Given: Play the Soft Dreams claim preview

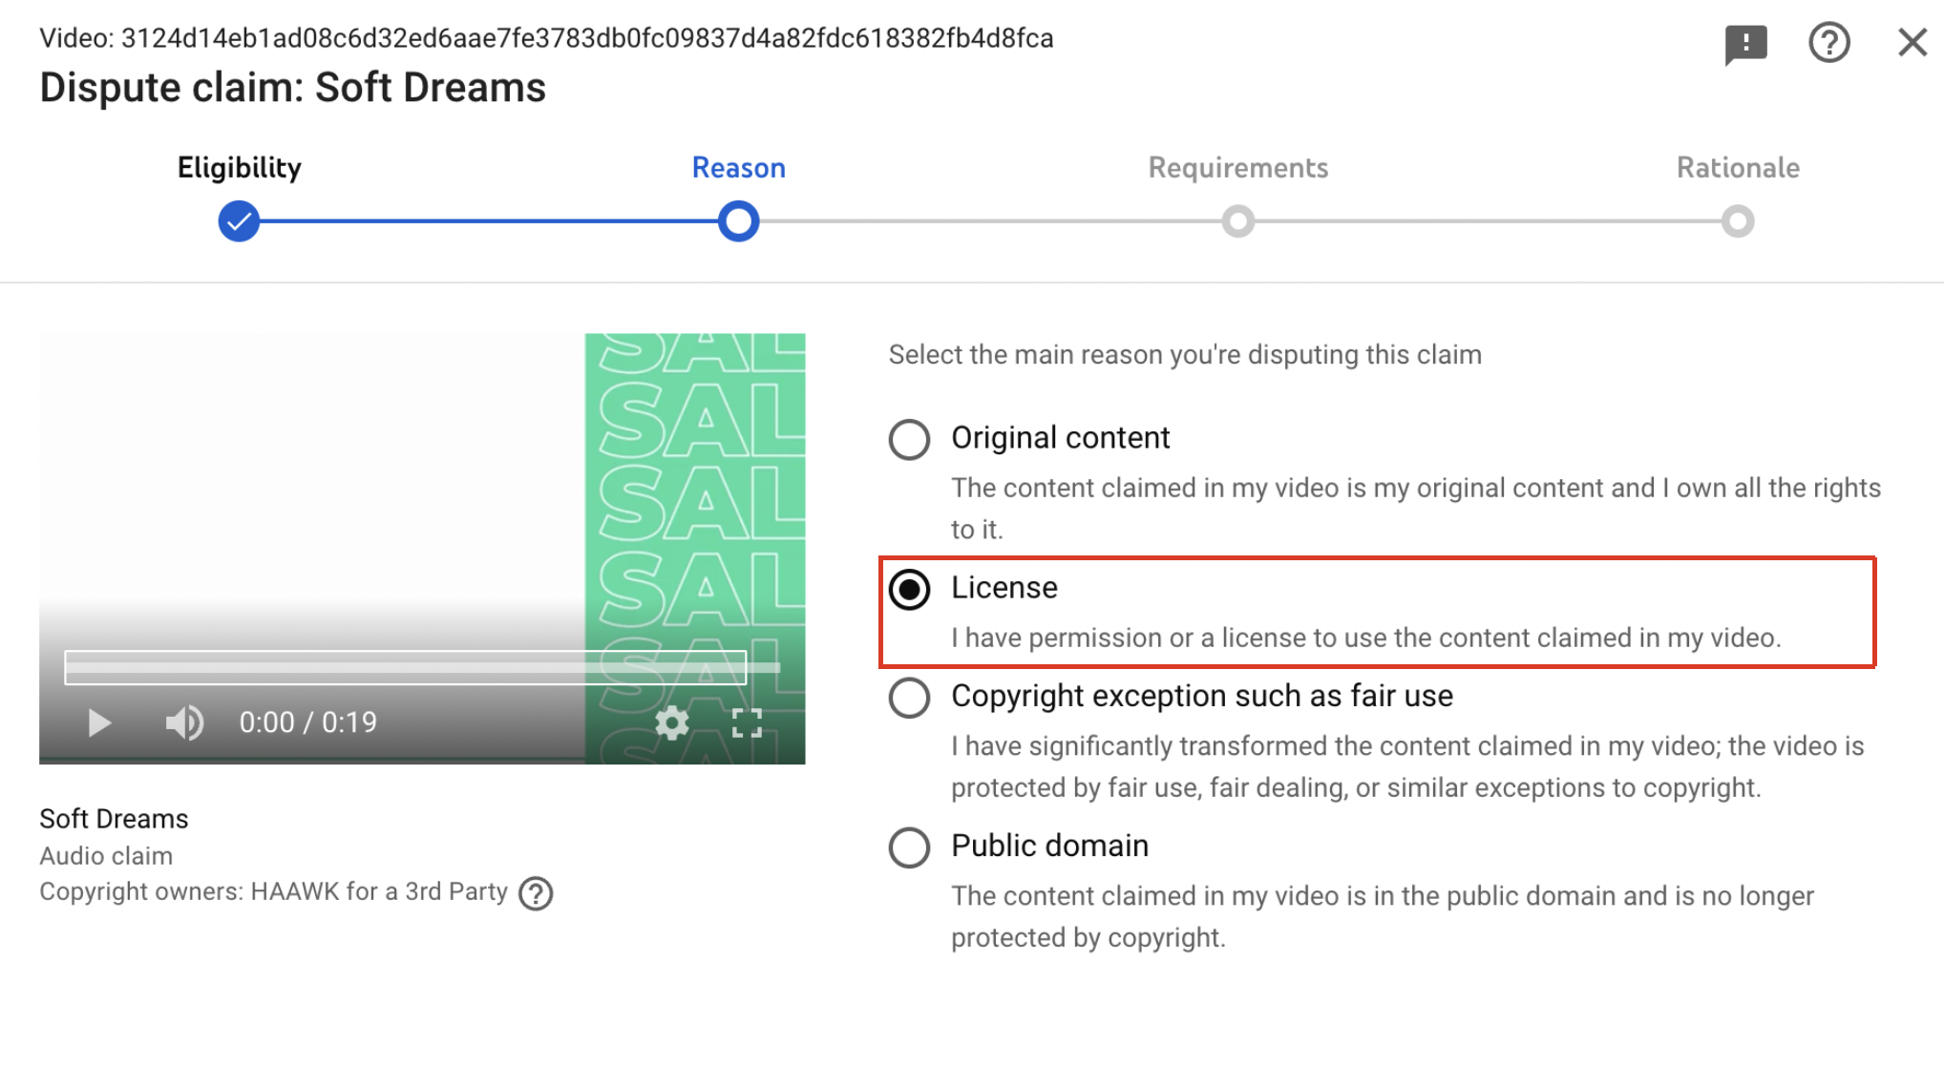Looking at the screenshot, I should (x=98, y=722).
